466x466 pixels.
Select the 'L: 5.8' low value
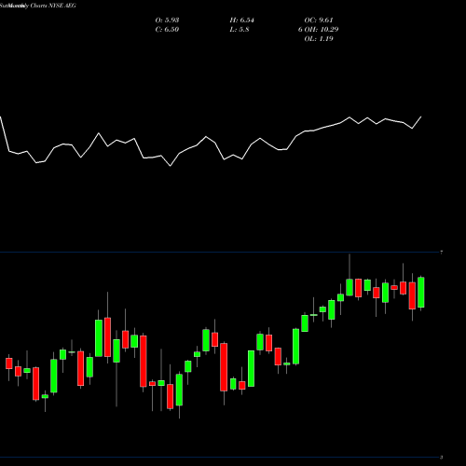tap(240, 30)
